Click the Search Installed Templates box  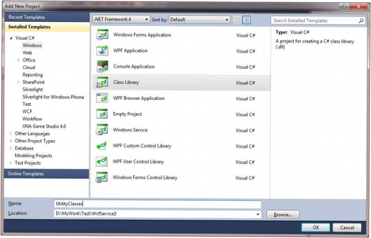[x=318, y=21]
